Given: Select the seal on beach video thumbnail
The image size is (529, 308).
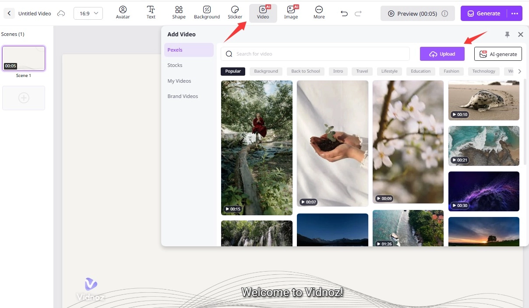Looking at the screenshot, I should [483, 100].
